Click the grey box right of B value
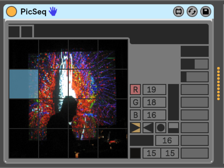This screenshot has width=224, height=168. 195,115
